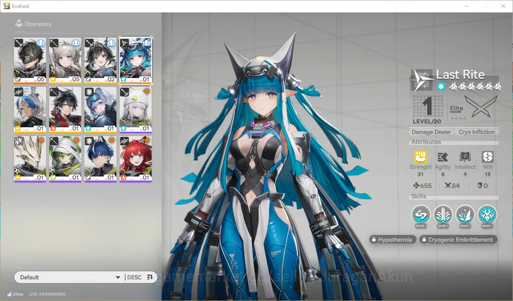Click the orange diamond marker on white dragon card
Image resolution: width=513 pixels, height=301 pixels.
[x=41, y=140]
